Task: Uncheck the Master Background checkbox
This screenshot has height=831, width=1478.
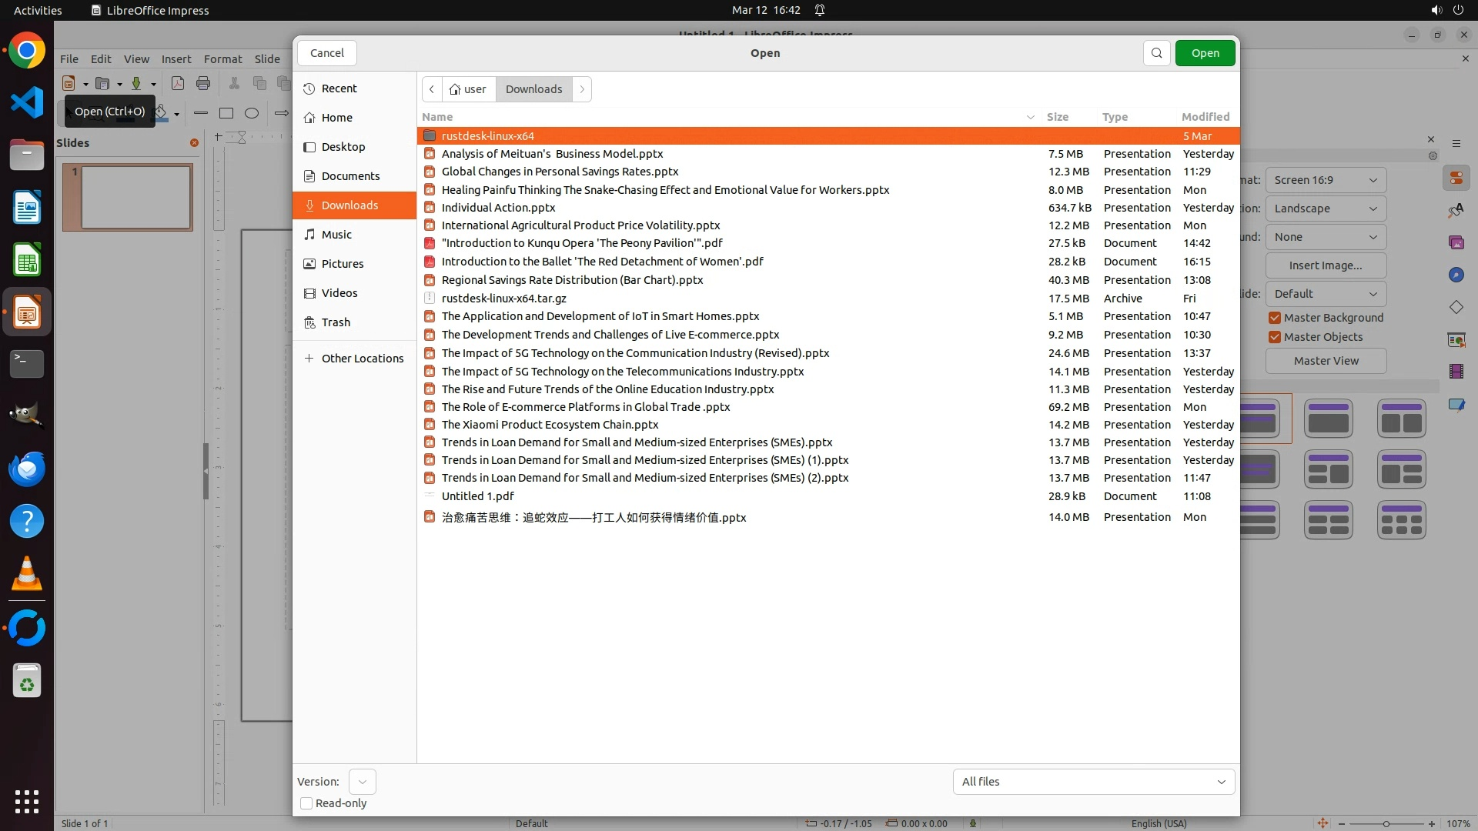Action: [x=1275, y=318]
